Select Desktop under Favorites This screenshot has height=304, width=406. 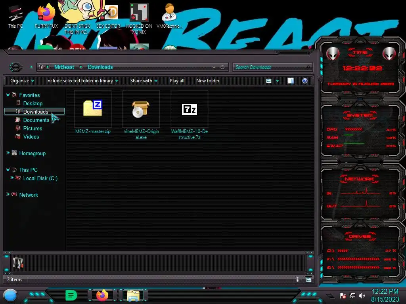coord(33,103)
